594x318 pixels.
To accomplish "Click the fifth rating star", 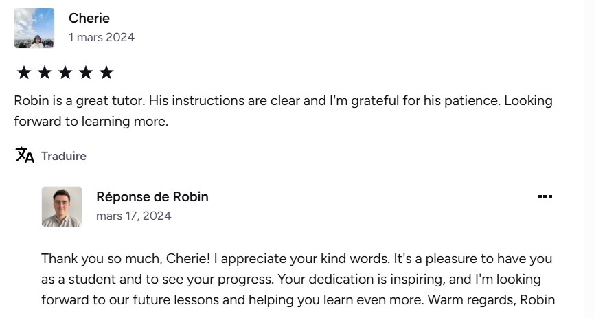I will pos(106,72).
